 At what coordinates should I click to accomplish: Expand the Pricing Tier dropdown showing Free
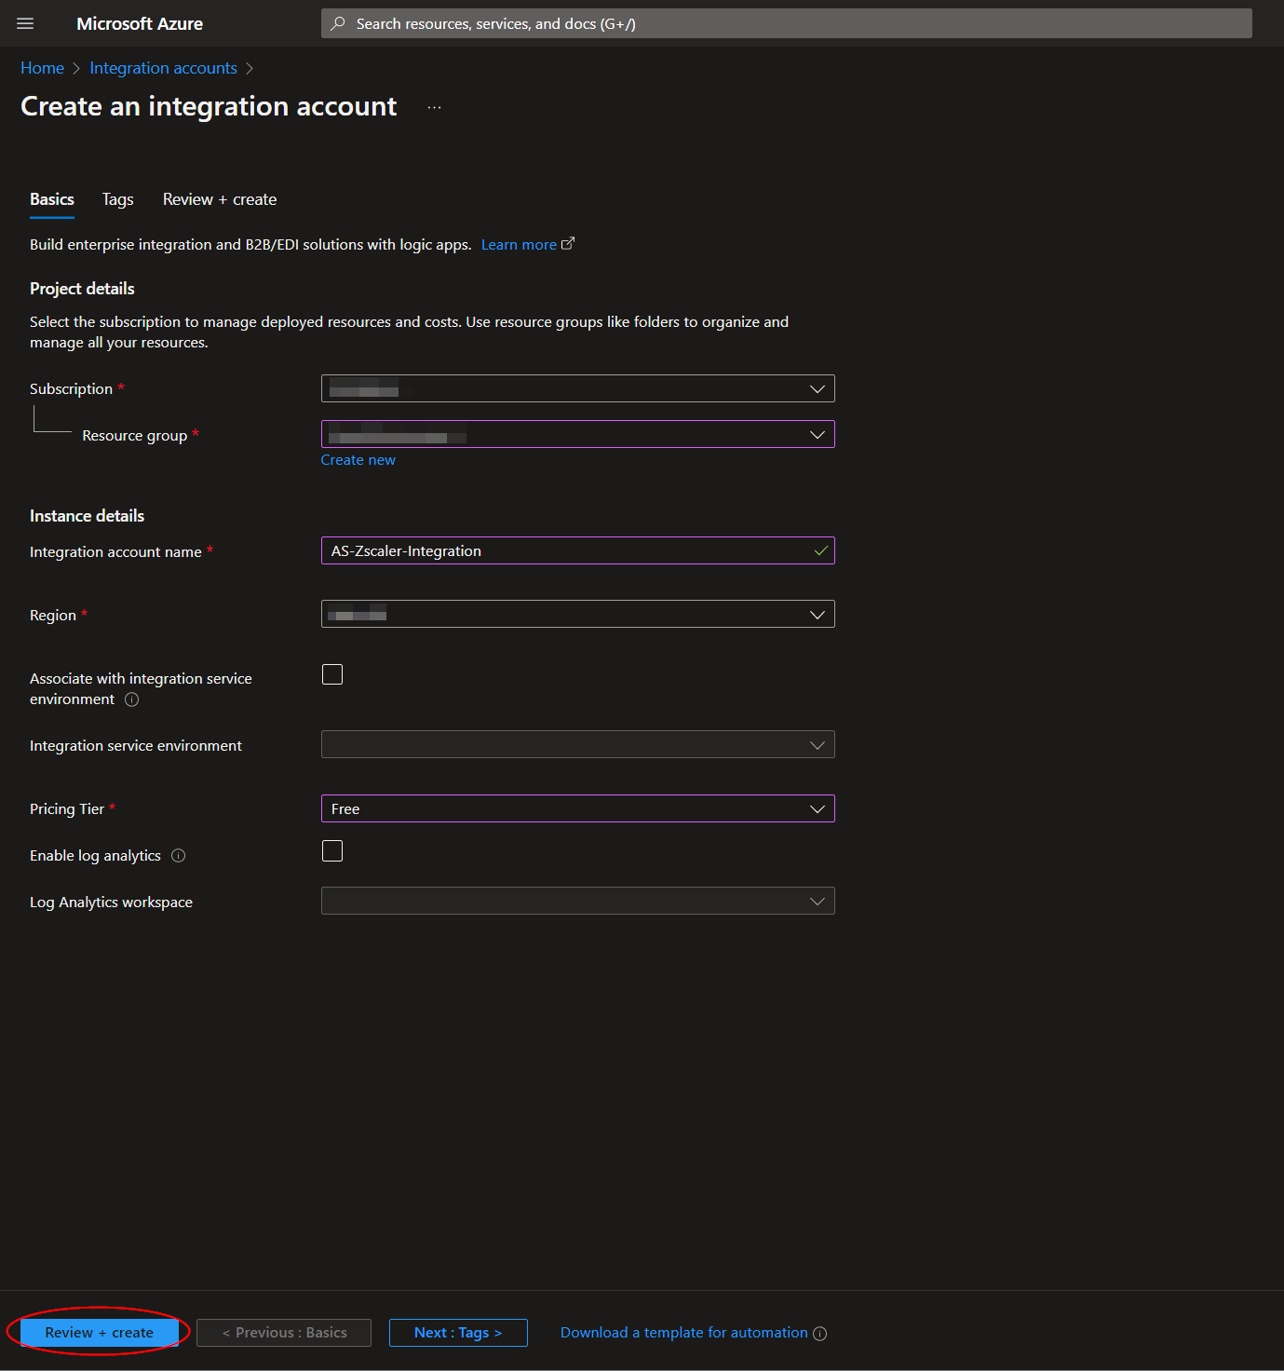[x=578, y=808]
